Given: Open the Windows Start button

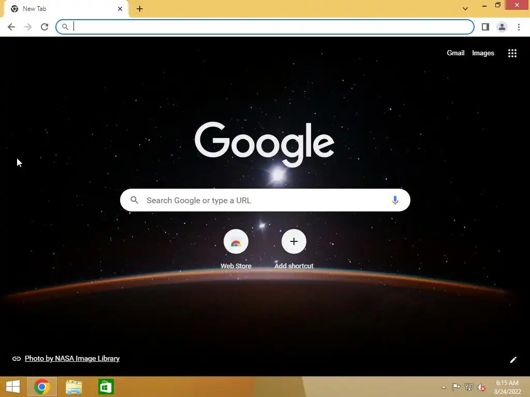Looking at the screenshot, I should (13, 387).
